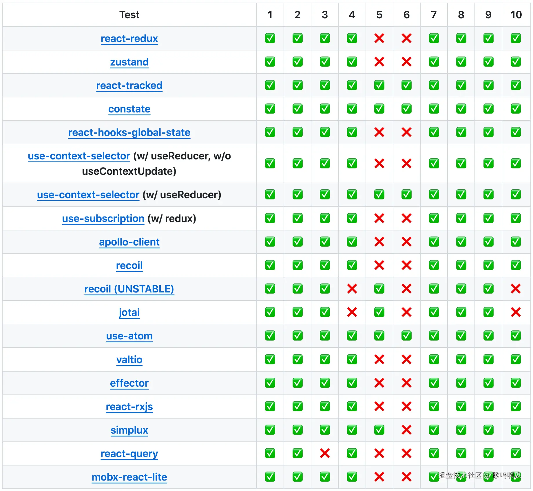This screenshot has width=533, height=491.
Task: Click the red cross for react-redux test 5
Action: point(379,38)
